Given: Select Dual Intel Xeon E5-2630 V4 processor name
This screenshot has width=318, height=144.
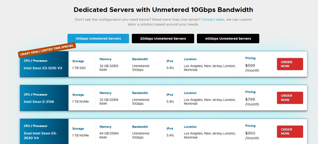Looking at the screenshot, I should pyautogui.click(x=40, y=136).
